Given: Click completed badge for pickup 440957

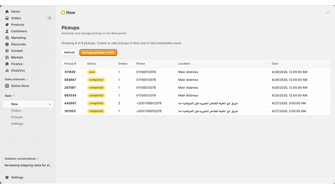Looking at the screenshot, I should pos(96,103).
